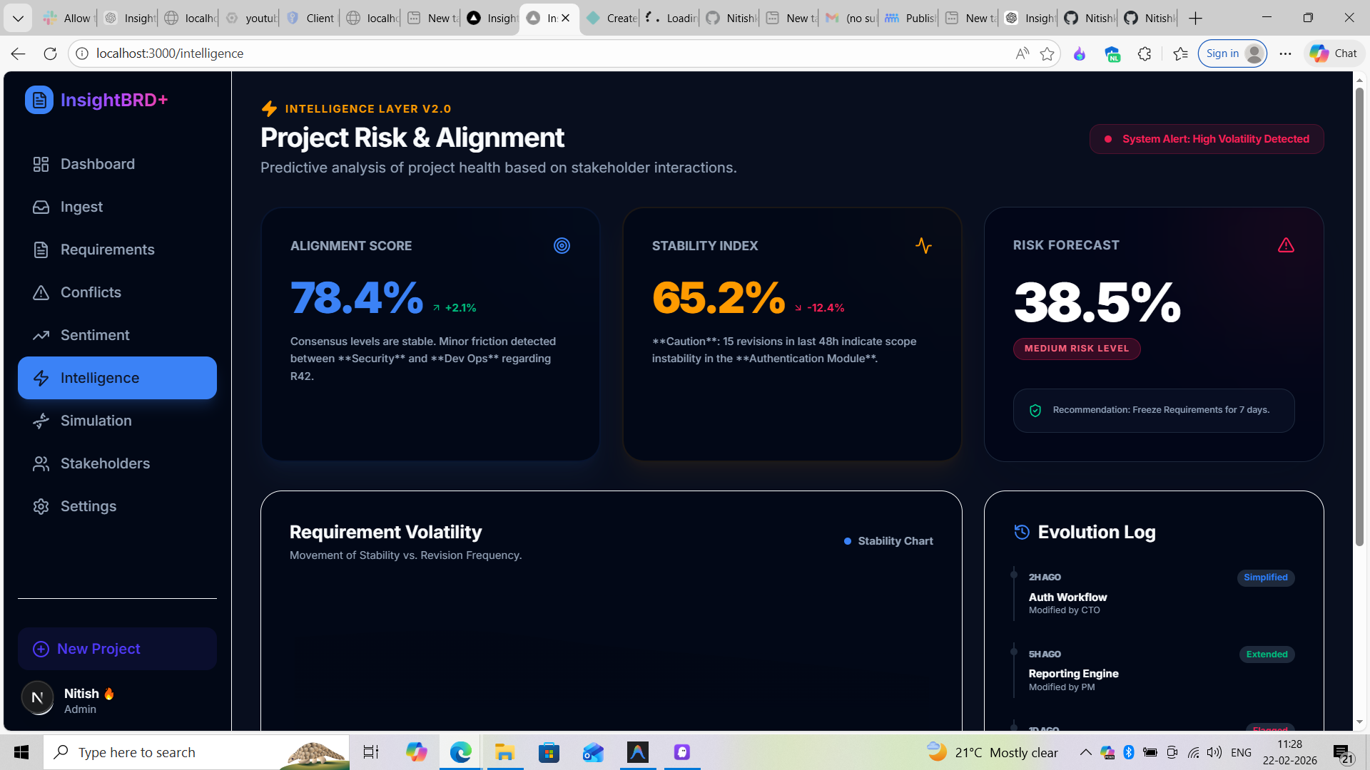Viewport: 1370px width, 770px height.
Task: Click the New Project button
Action: click(x=116, y=649)
